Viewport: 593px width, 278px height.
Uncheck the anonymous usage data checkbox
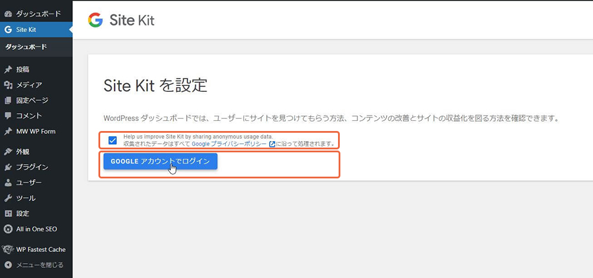point(112,140)
